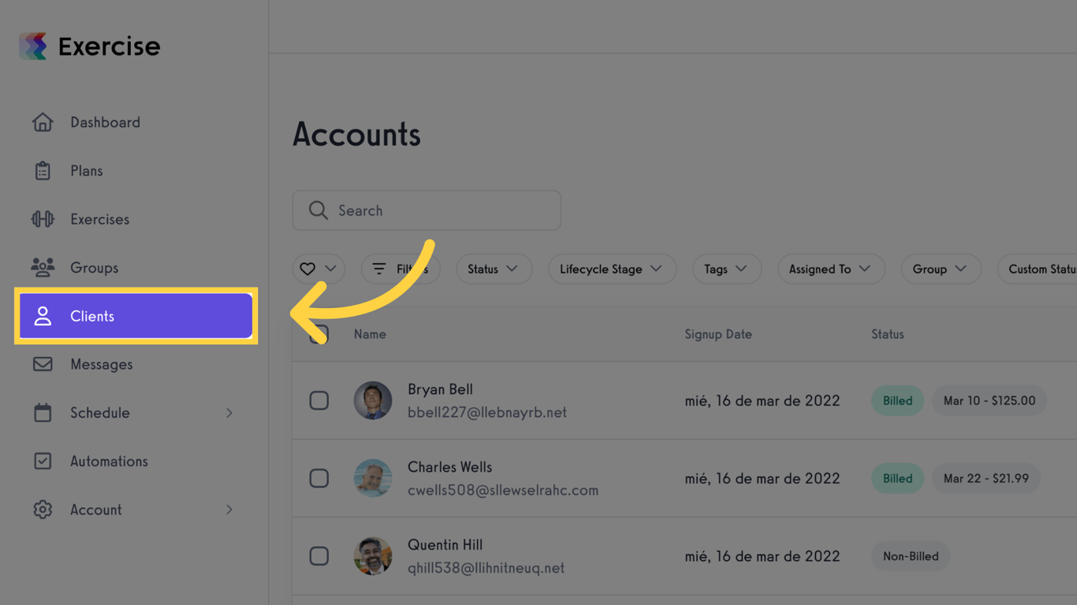This screenshot has width=1077, height=605.
Task: Open the Lifecycle Stage dropdown
Action: tap(612, 269)
